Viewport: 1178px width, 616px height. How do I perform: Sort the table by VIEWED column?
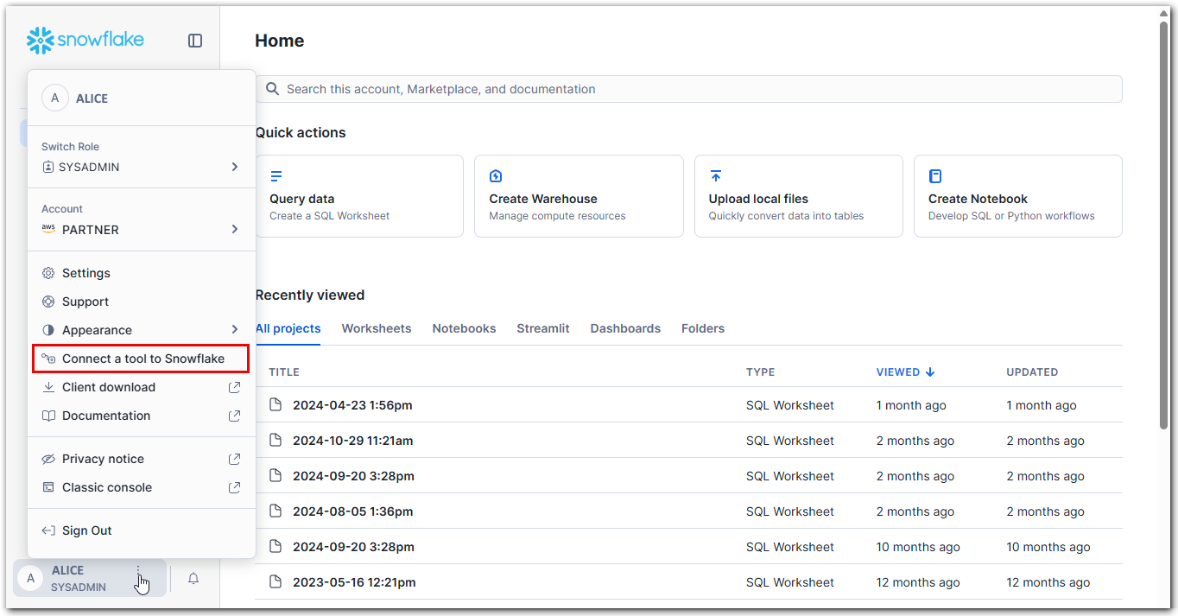[898, 372]
